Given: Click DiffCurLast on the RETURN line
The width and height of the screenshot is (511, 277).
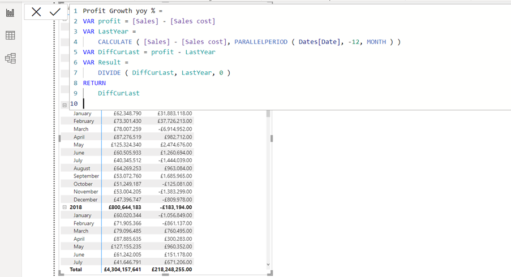Looking at the screenshot, I should (x=119, y=93).
